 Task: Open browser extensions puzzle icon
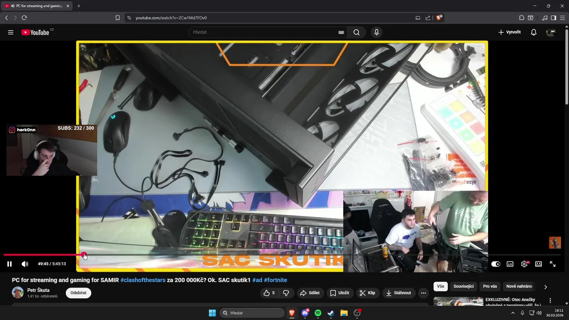pos(521,18)
